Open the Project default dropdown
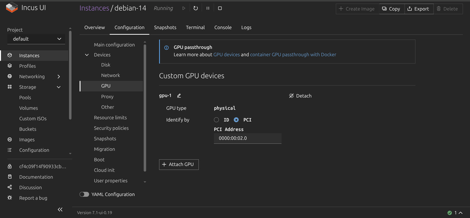 (36, 39)
